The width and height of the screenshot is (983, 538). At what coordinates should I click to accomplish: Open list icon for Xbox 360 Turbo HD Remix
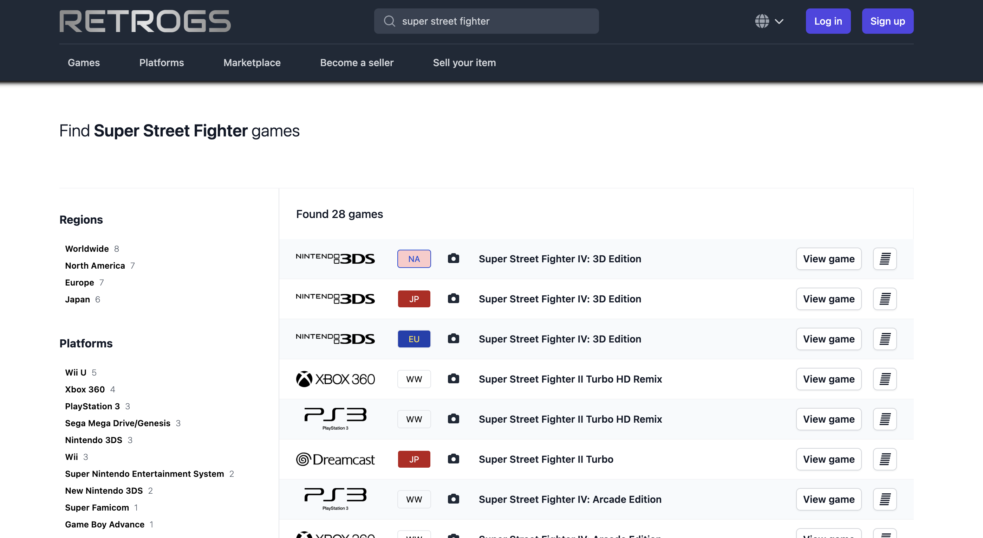(x=885, y=379)
